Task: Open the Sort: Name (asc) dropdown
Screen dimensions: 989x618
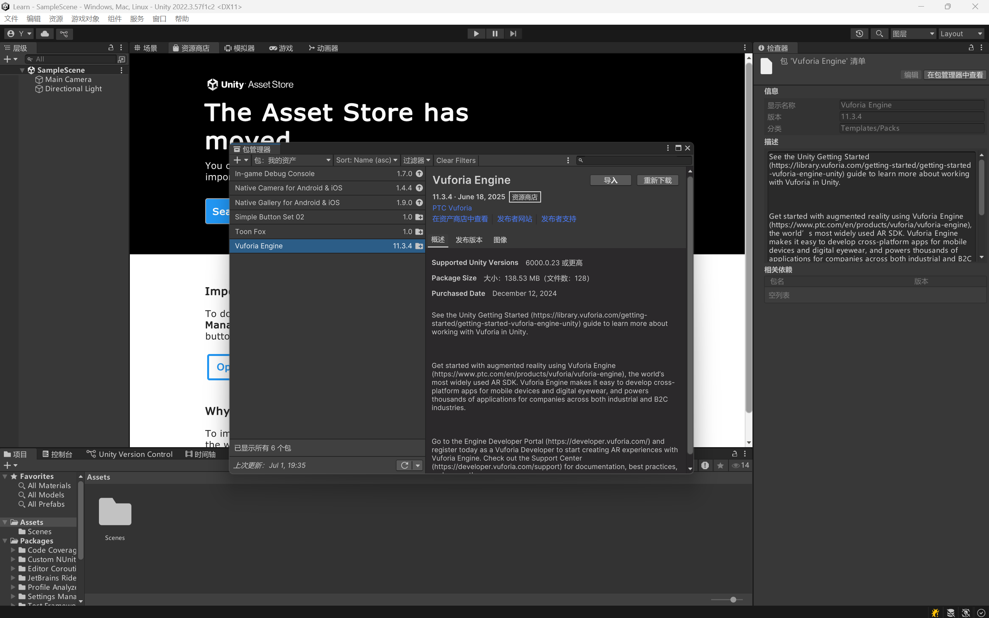Action: pyautogui.click(x=366, y=160)
